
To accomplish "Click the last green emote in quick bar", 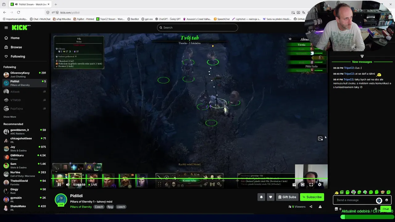I will [389, 192].
